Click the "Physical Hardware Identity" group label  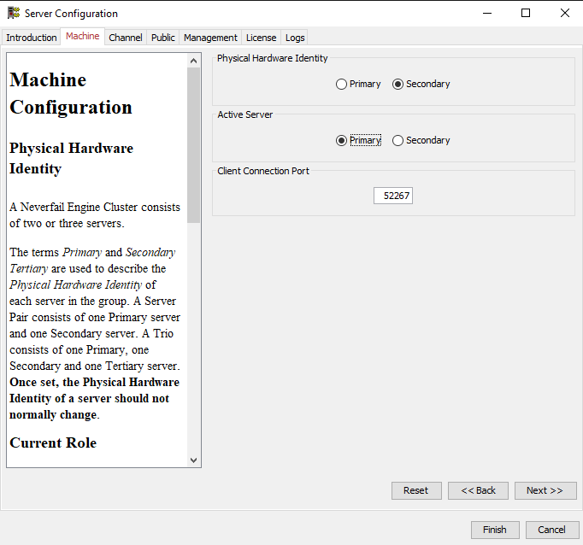pyautogui.click(x=272, y=58)
